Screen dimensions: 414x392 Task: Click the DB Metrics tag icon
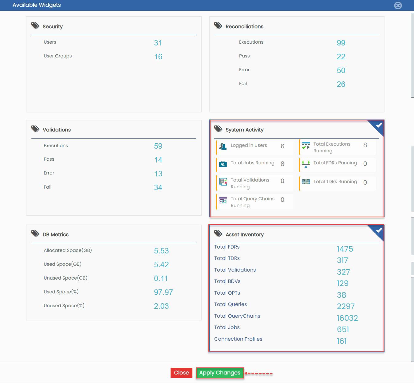(35, 233)
